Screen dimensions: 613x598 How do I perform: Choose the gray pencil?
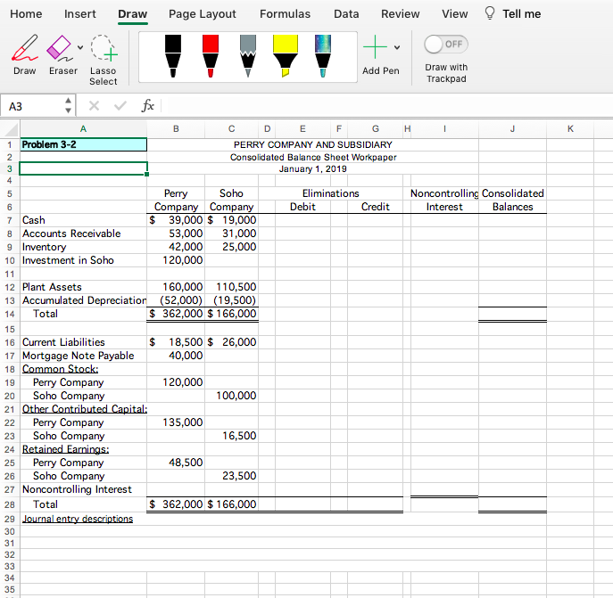pyautogui.click(x=248, y=56)
